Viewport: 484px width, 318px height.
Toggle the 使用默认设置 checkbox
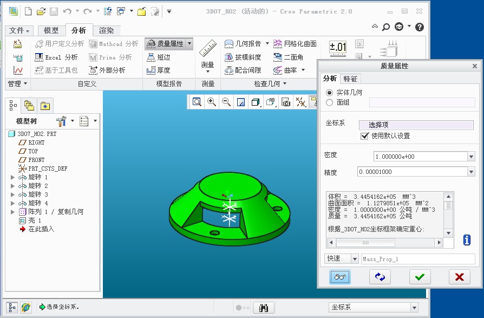(x=365, y=136)
